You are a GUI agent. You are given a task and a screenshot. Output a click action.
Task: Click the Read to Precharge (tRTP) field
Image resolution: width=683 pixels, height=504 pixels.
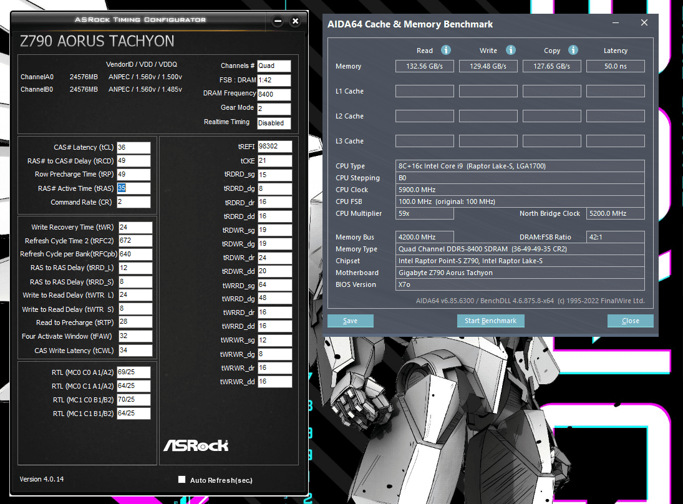pyautogui.click(x=135, y=322)
